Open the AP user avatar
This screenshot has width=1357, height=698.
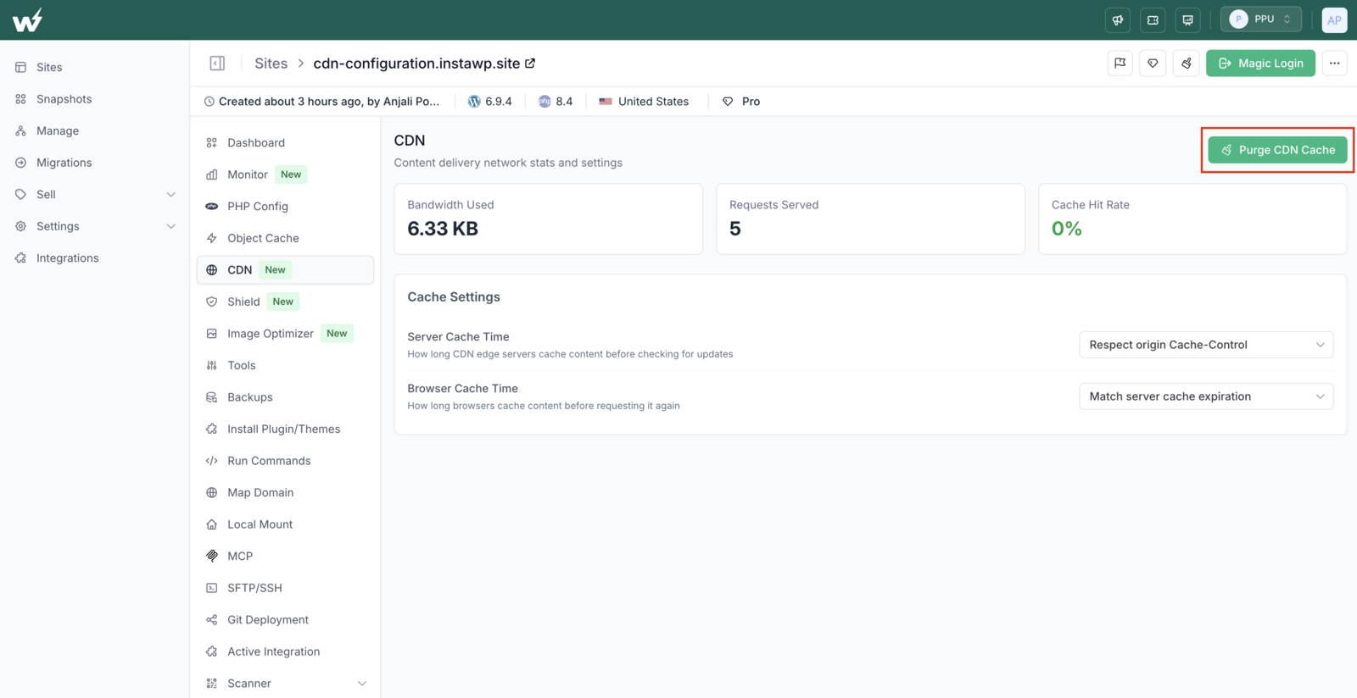[x=1334, y=19]
